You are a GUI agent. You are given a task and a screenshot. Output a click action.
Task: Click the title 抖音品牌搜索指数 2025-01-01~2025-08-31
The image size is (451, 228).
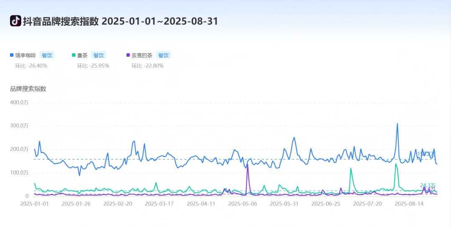pos(120,21)
